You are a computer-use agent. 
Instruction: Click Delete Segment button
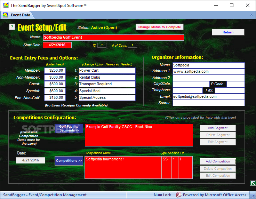218,135
